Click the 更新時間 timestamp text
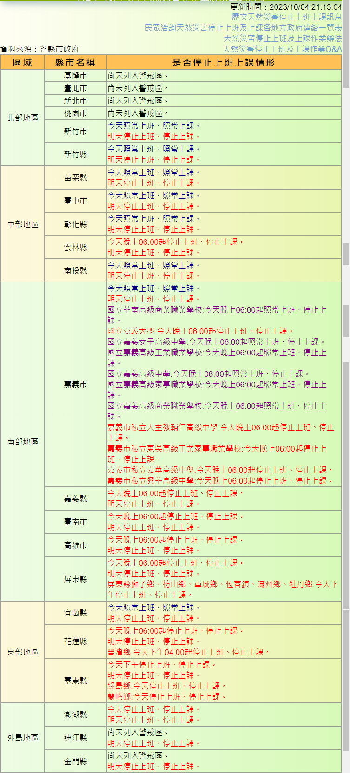Image resolution: width=350 pixels, height=773 pixels. point(286,7)
